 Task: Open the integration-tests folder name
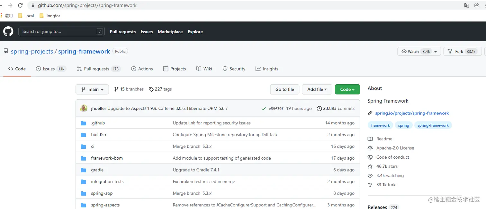(107, 181)
